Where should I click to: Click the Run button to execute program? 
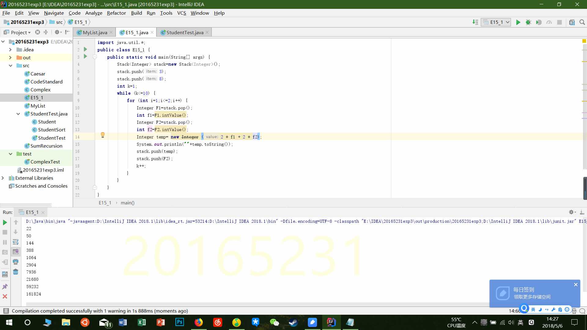point(518,22)
